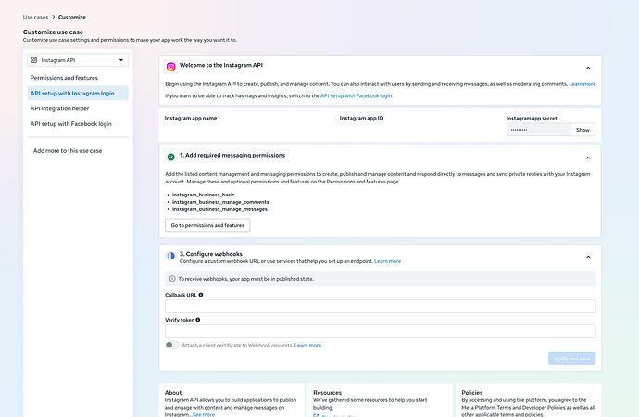Collapse the Welcome to the Instagram API panel
This screenshot has height=417, width=639.
pos(588,68)
